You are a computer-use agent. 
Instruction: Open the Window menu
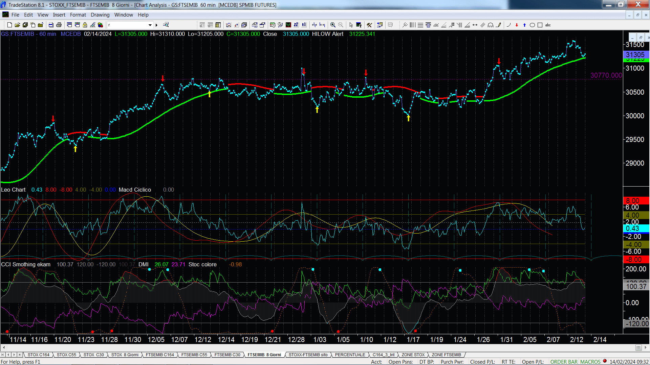click(x=124, y=15)
